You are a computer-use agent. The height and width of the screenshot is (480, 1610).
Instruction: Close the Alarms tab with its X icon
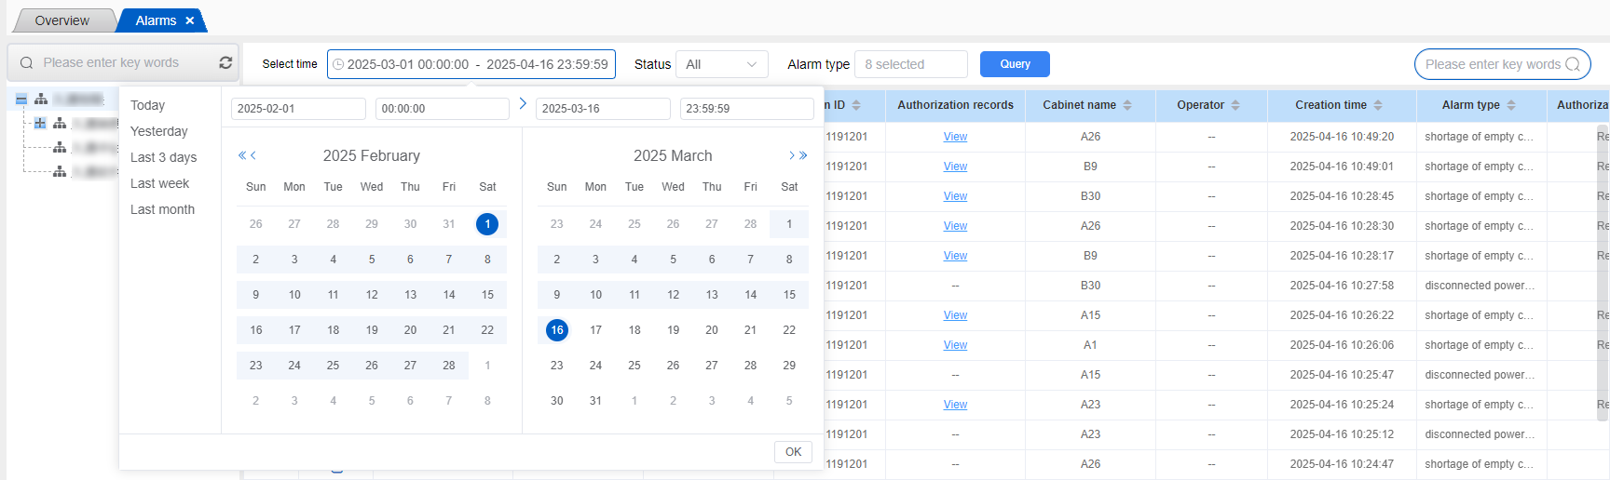(190, 20)
